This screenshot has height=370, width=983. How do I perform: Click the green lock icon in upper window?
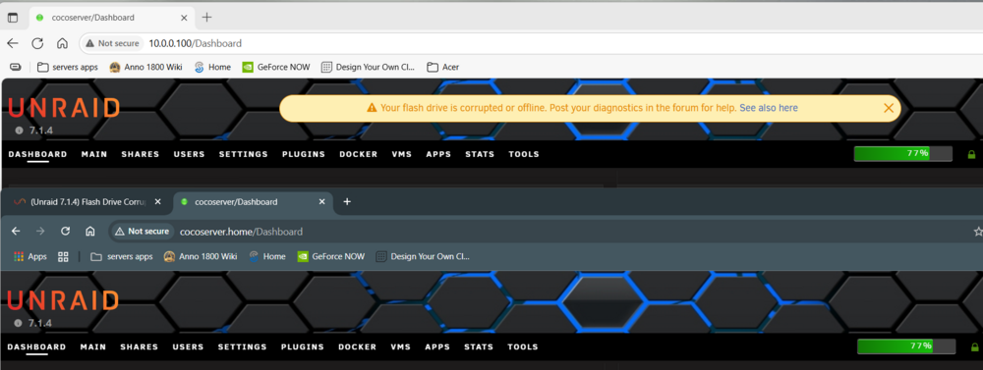point(972,154)
